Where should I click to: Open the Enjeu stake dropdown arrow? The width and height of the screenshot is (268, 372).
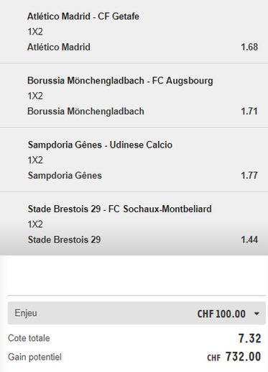[x=257, y=314]
